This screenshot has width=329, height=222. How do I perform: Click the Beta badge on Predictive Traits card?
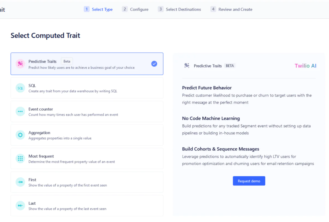tap(67, 61)
